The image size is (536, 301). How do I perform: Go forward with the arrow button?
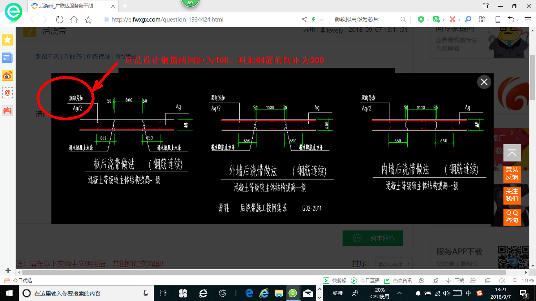[x=45, y=20]
